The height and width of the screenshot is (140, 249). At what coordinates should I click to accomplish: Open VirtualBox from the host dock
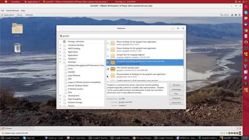246,66
